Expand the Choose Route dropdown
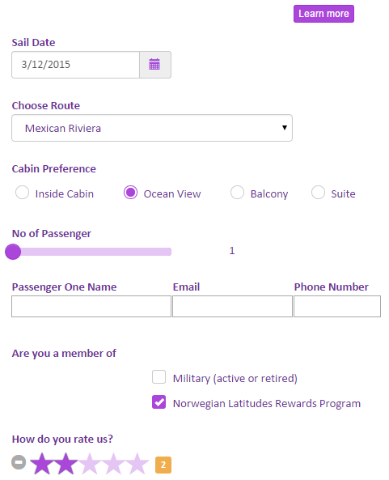Screen dimensions: 389x480 [152, 128]
